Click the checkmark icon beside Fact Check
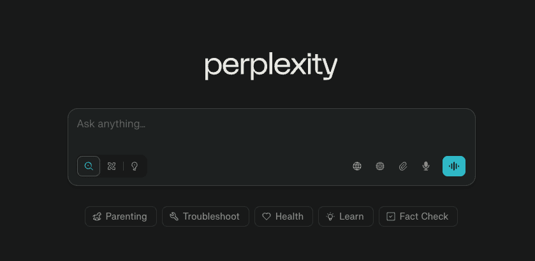The image size is (535, 261). (391, 216)
